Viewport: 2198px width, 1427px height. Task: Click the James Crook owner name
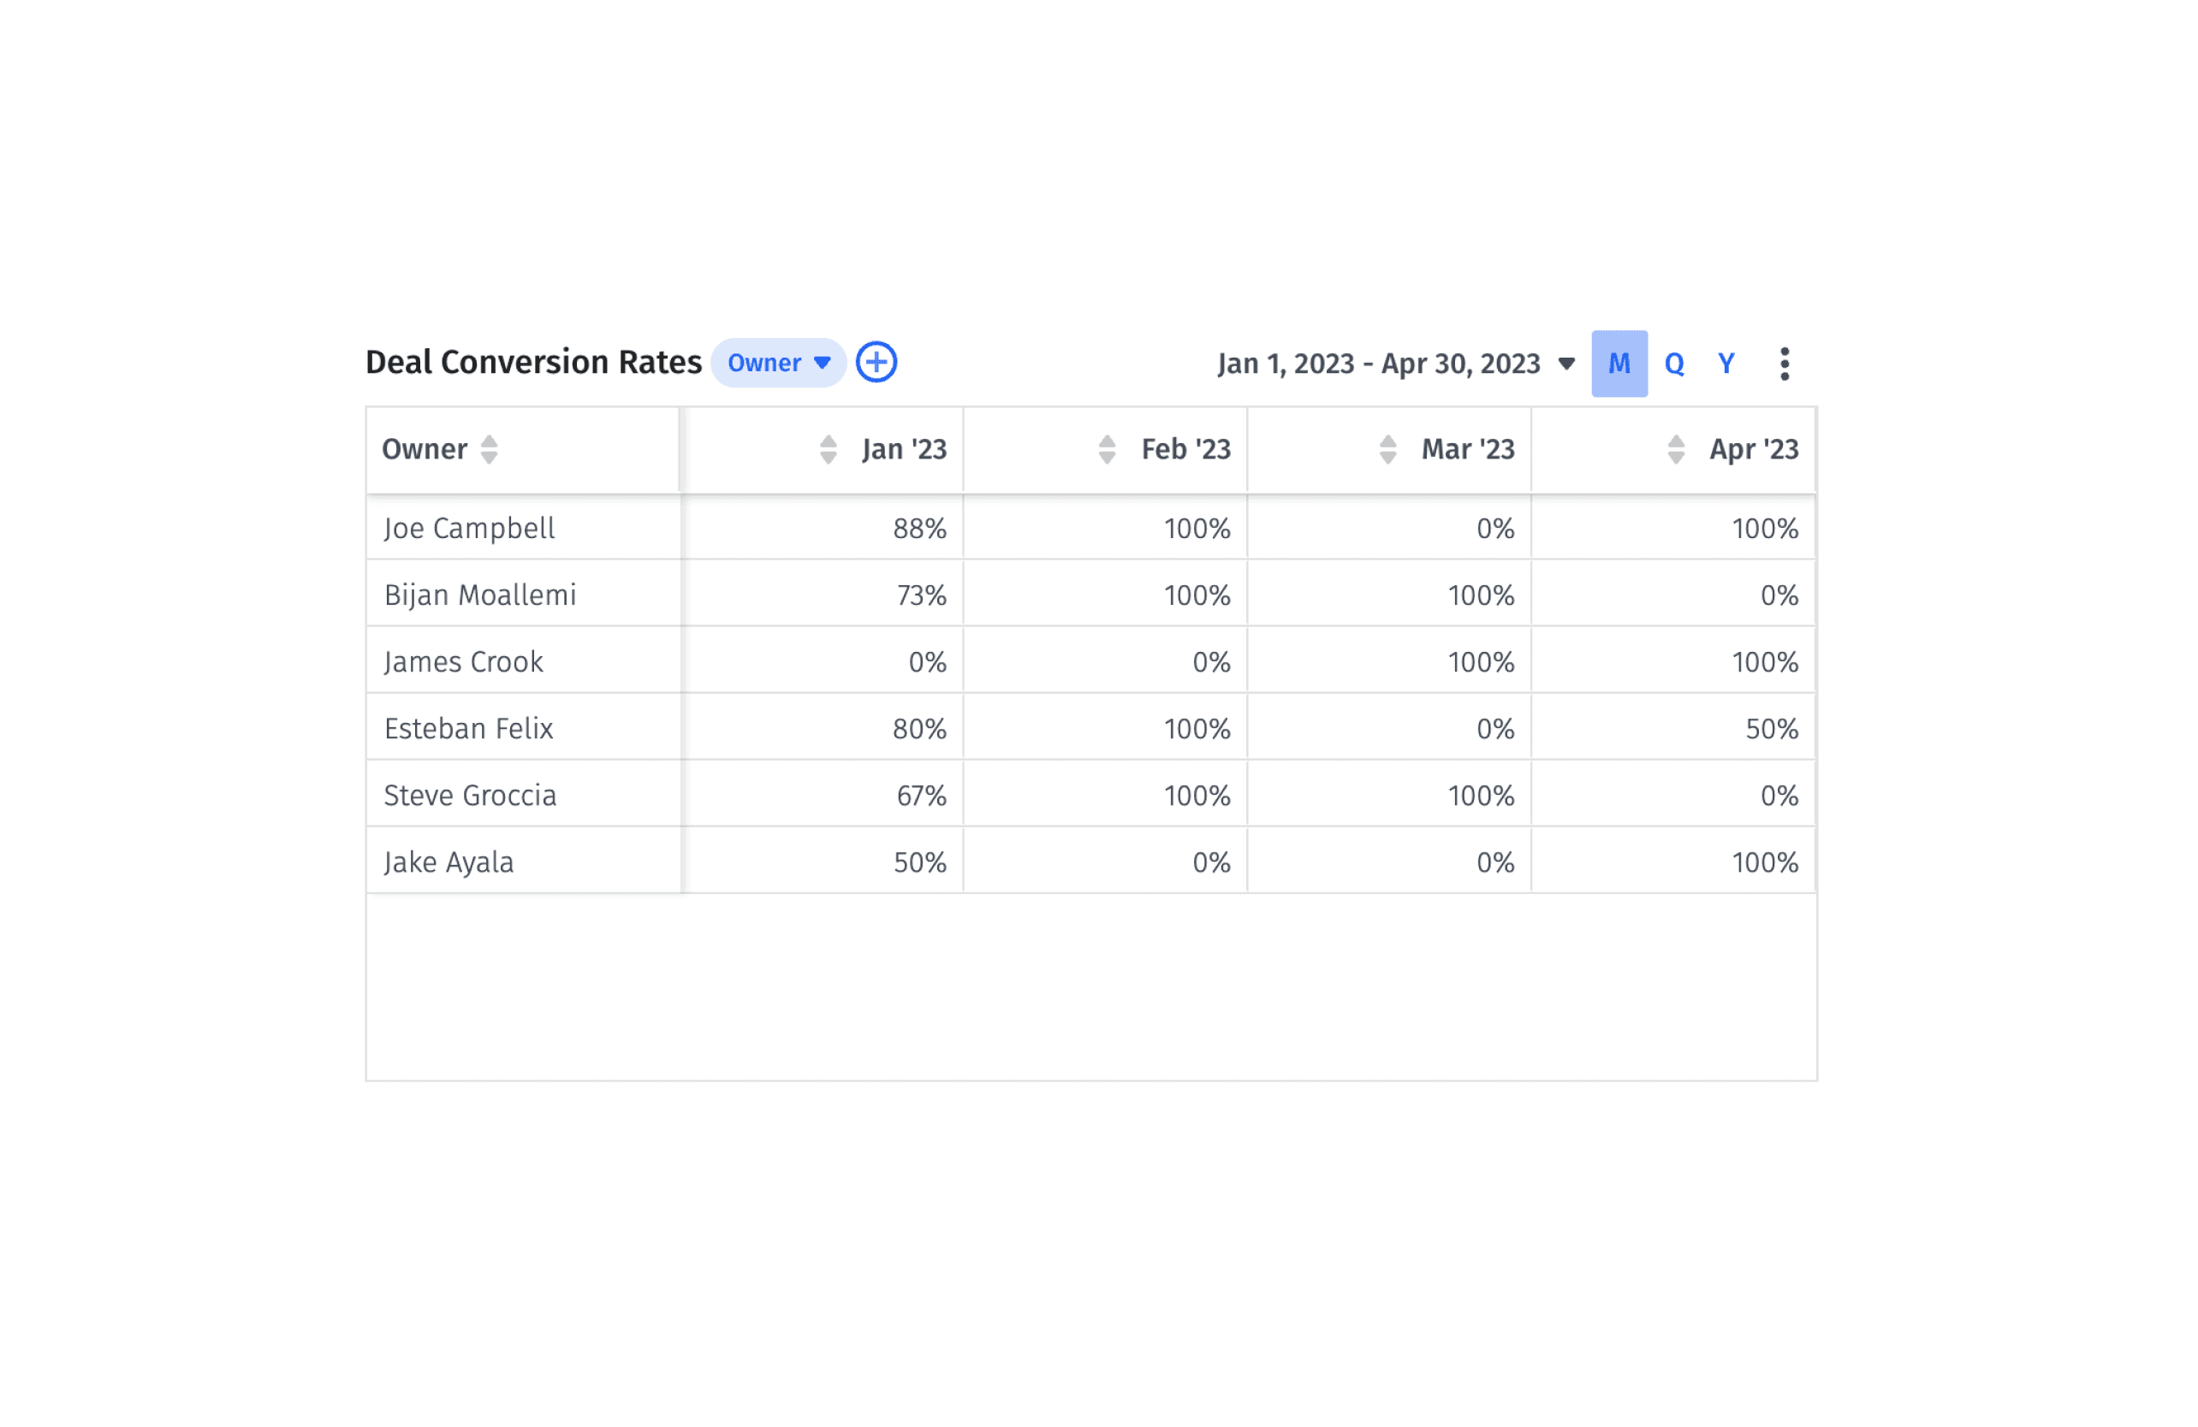[464, 662]
